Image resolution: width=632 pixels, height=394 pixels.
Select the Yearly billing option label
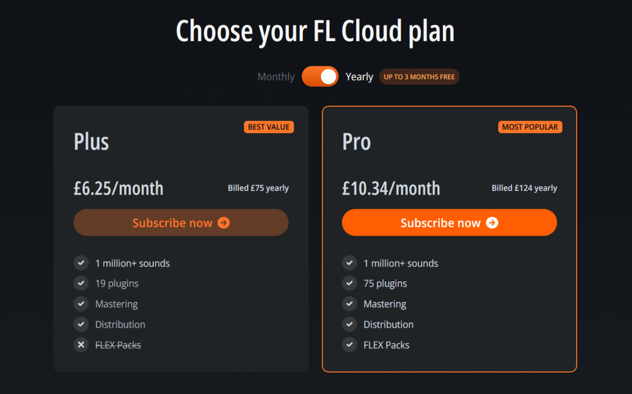[359, 77]
